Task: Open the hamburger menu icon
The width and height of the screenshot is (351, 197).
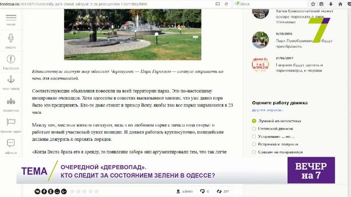Action: click(11, 18)
